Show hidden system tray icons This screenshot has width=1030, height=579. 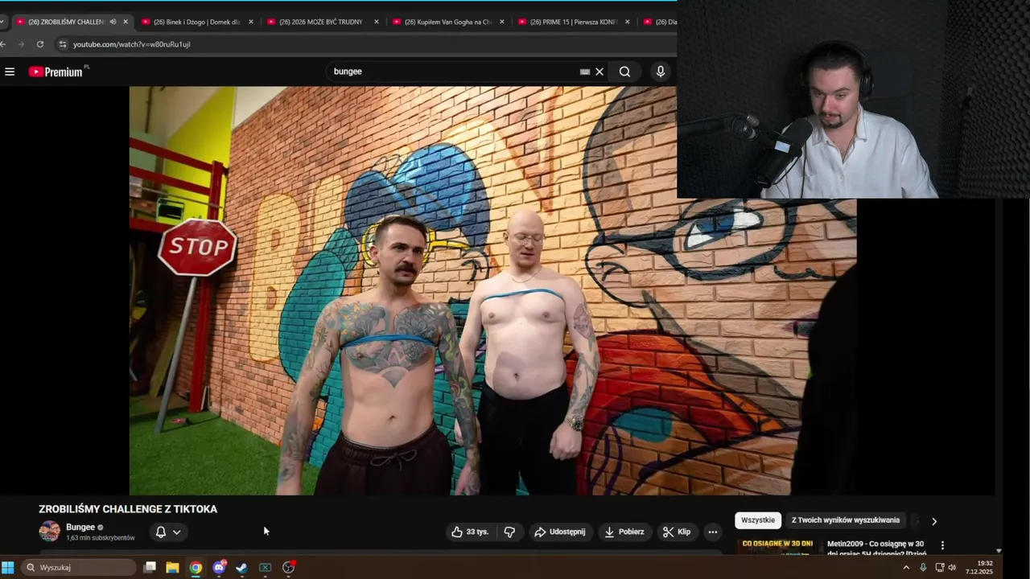(906, 568)
